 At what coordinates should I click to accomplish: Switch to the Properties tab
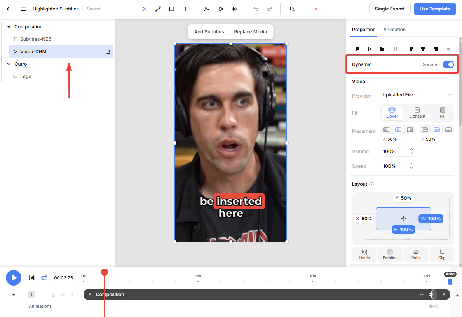[x=364, y=30]
